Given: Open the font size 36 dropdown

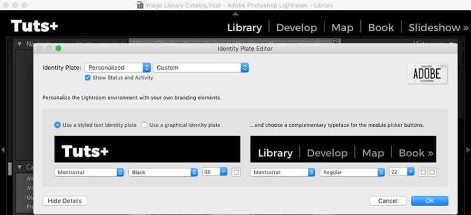Looking at the screenshot, I should (215, 172).
